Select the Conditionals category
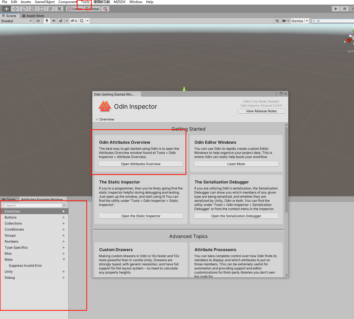The width and height of the screenshot is (354, 319). (34, 229)
